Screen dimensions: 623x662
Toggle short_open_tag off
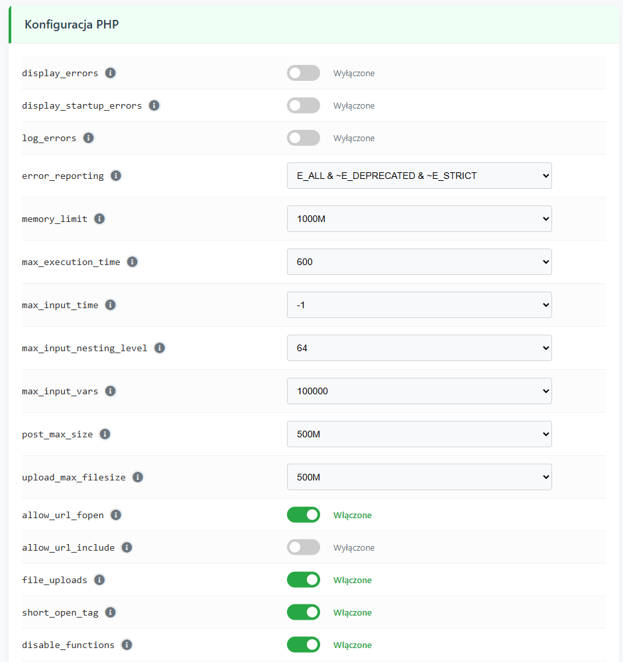pyautogui.click(x=303, y=612)
